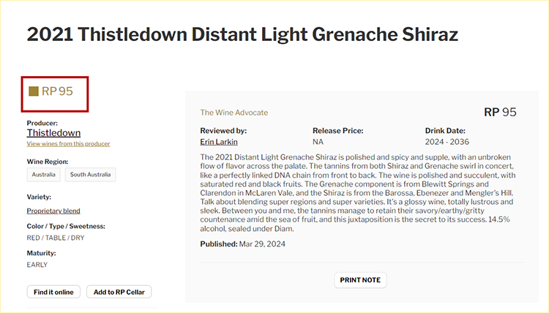The height and width of the screenshot is (313, 549).
Task: Select the South Australia region tag
Action: tap(91, 175)
